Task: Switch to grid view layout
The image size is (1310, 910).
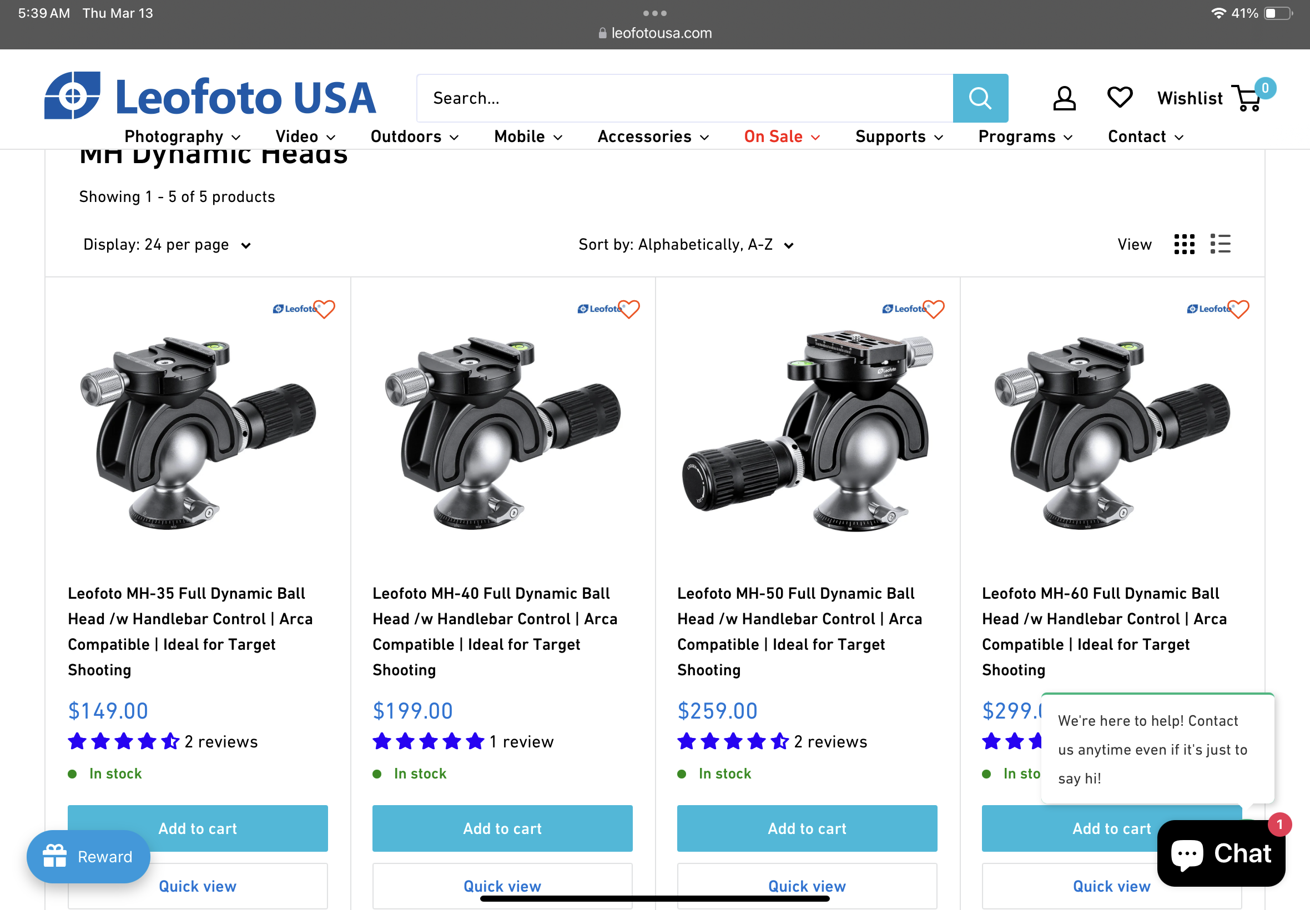Action: coord(1184,244)
